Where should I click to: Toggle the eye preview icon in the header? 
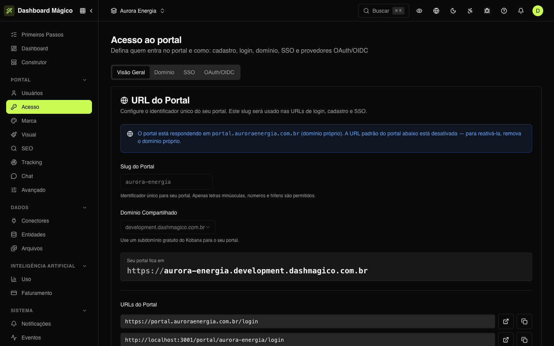coord(419,11)
